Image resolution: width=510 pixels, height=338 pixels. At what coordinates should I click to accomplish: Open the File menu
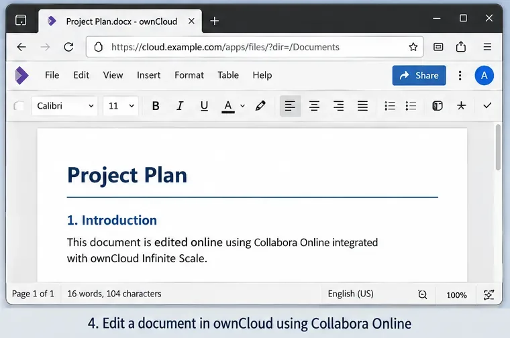pyautogui.click(x=52, y=75)
